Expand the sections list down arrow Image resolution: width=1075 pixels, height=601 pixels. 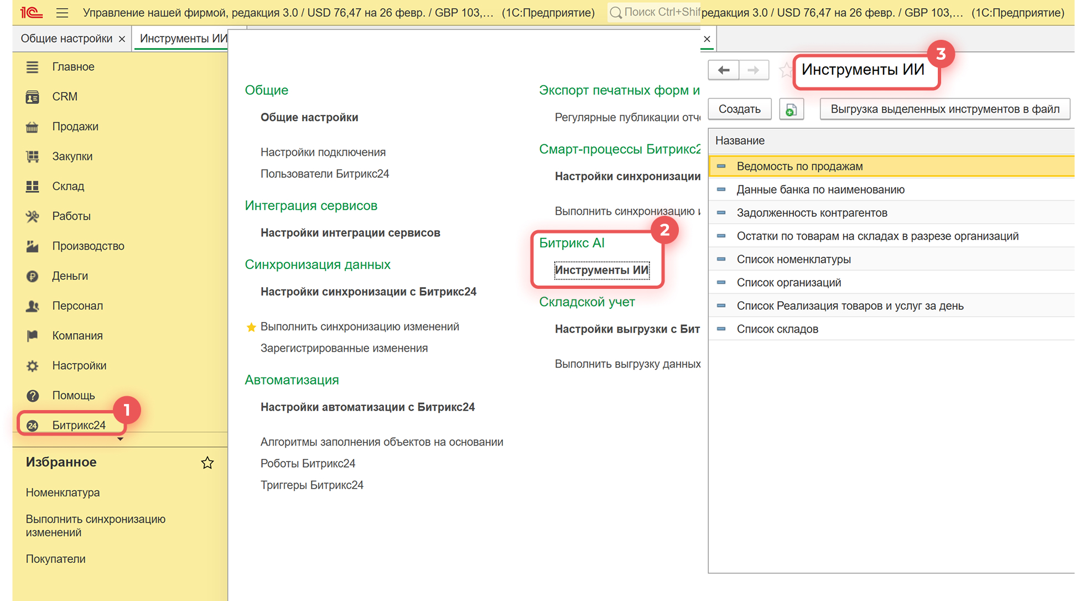click(120, 439)
